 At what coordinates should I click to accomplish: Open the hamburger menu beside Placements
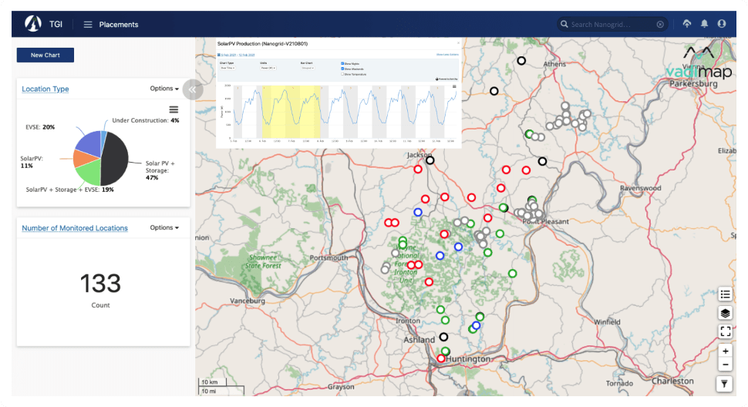88,25
